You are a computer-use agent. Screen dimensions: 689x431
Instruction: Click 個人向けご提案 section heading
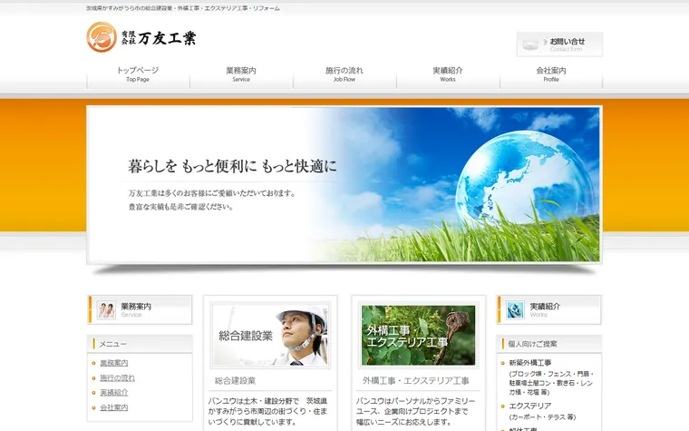click(532, 344)
